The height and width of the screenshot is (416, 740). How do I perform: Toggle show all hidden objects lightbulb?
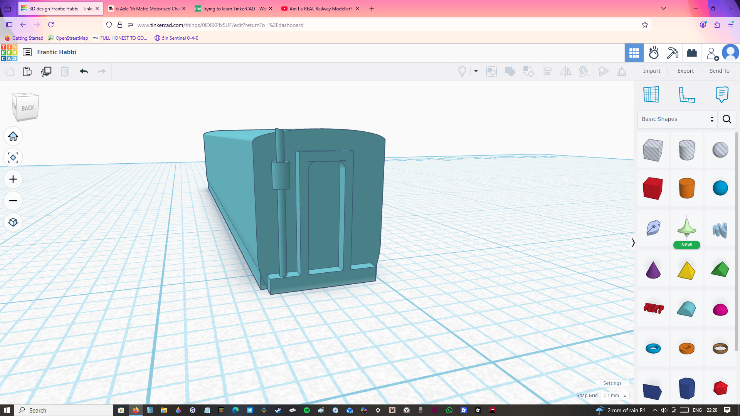pos(462,71)
